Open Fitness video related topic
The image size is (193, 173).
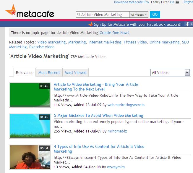[135, 42]
